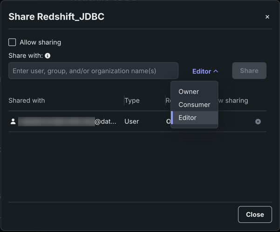Click the Shared with column header
The height and width of the screenshot is (232, 280).
point(27,101)
